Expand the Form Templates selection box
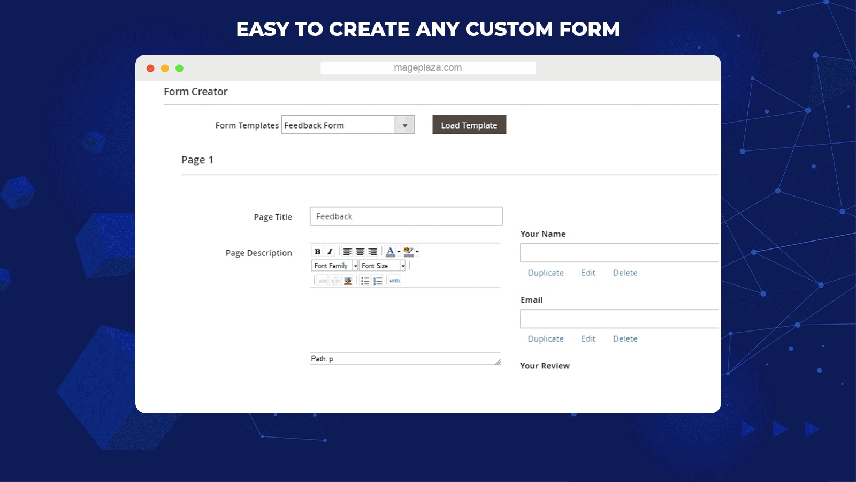 click(406, 125)
